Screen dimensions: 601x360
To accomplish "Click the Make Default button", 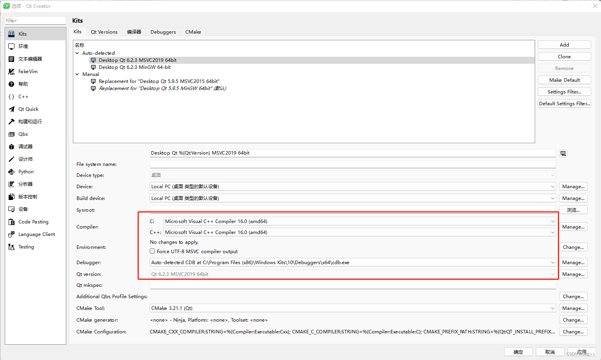I will (564, 80).
